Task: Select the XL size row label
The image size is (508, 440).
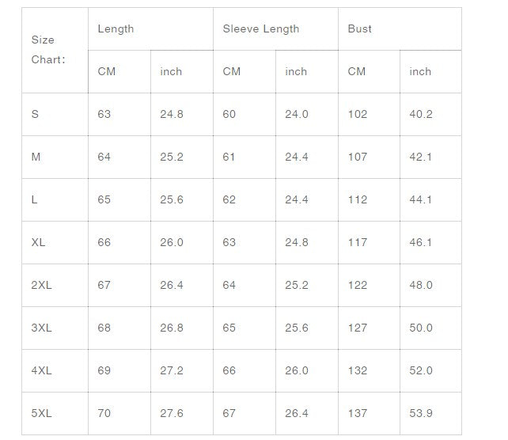Action: coord(38,243)
